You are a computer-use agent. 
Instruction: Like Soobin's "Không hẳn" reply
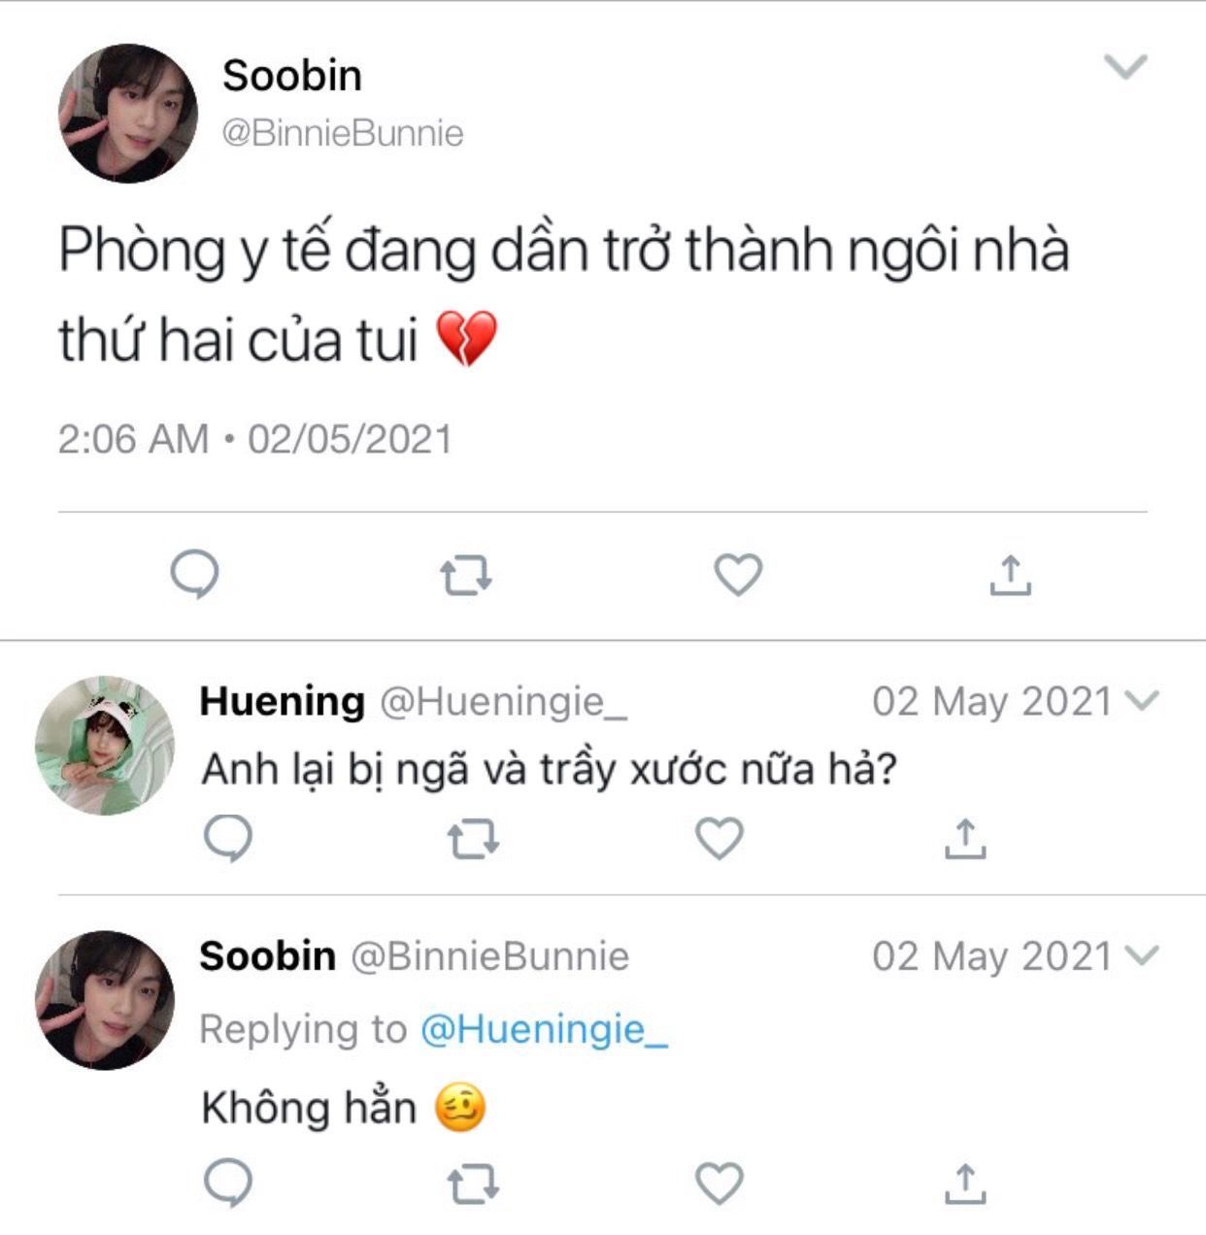[x=720, y=1184]
